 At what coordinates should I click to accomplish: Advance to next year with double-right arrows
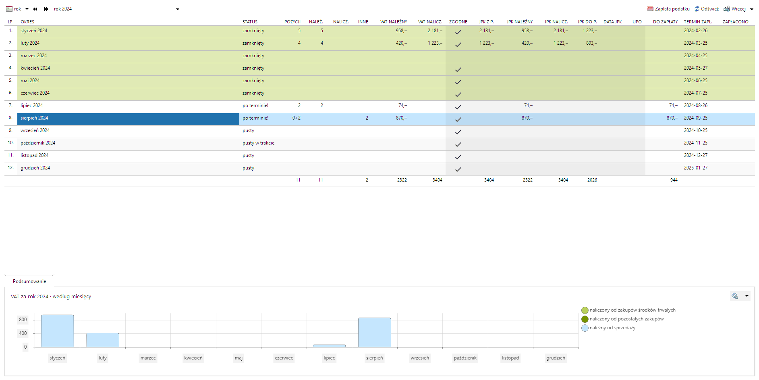[x=46, y=9]
